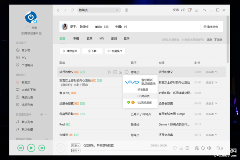Open 我喜欢 favorites in sidebar

[x=23, y=82]
